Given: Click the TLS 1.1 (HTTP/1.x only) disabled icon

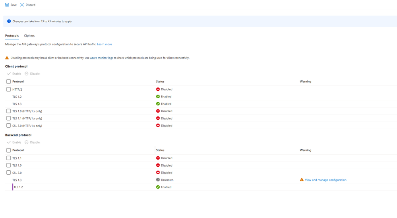Looking at the screenshot, I should click(x=158, y=119).
